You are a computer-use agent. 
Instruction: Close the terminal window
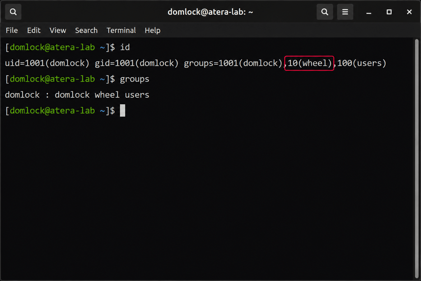409,12
